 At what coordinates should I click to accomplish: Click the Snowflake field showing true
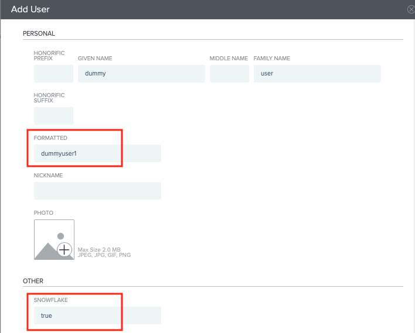pyautogui.click(x=97, y=315)
